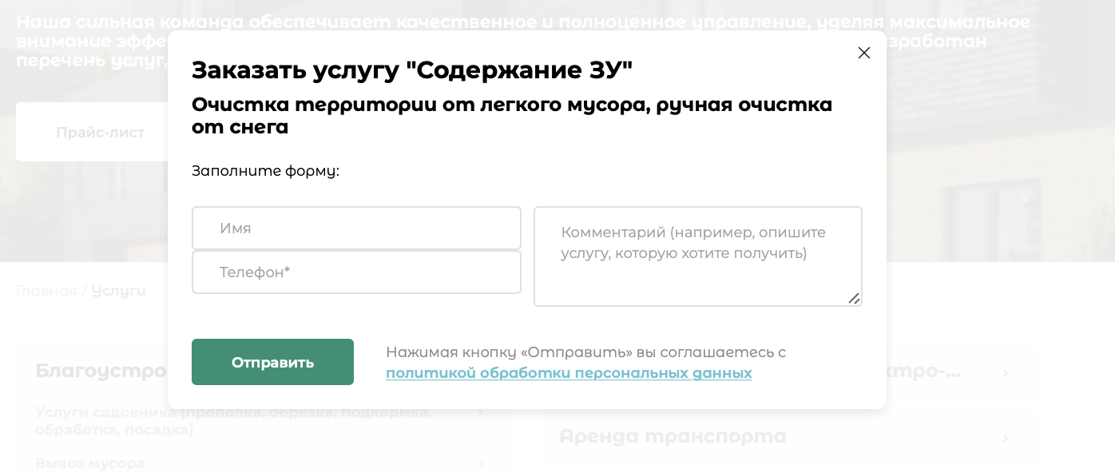The height and width of the screenshot is (473, 1115).
Task: Click the Прайс-лист button
Action: [x=100, y=133]
